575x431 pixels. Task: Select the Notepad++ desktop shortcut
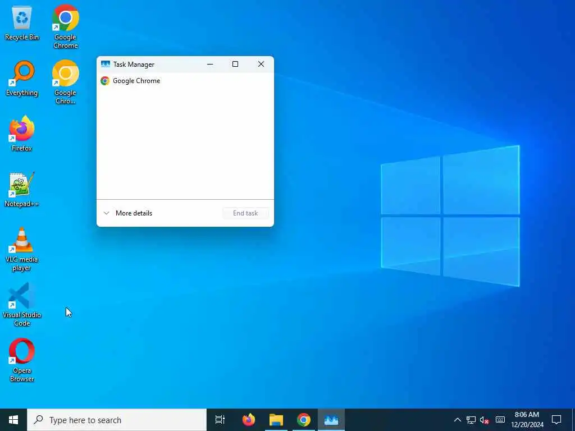click(x=22, y=190)
